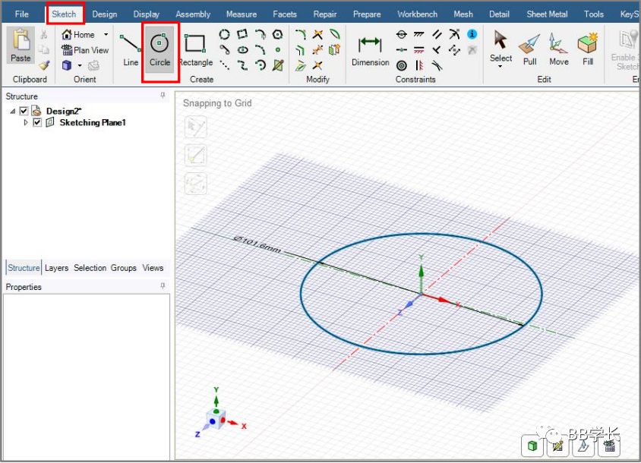The height and width of the screenshot is (463, 641).
Task: Expand the Sketching Plane1 tree node
Action: (26, 122)
